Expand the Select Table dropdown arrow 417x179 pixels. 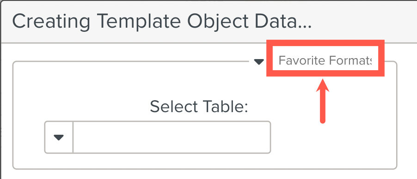[59, 137]
